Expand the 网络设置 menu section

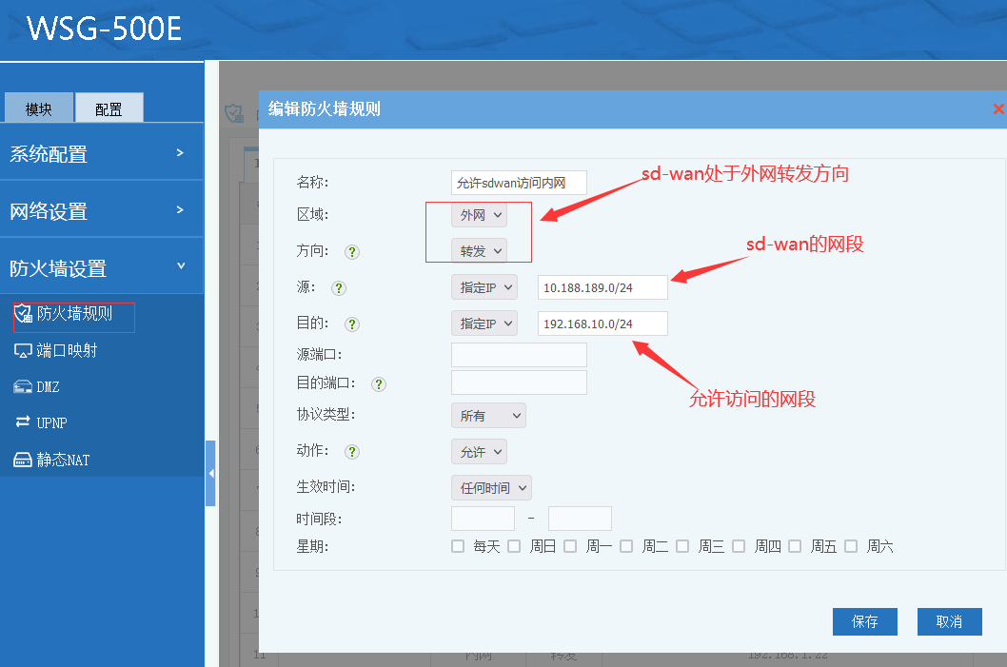pos(102,211)
